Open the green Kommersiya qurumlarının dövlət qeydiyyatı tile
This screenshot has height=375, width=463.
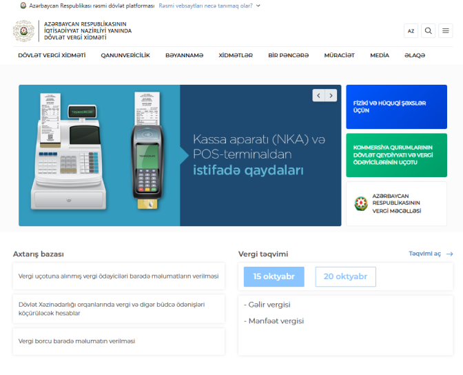tap(397, 155)
